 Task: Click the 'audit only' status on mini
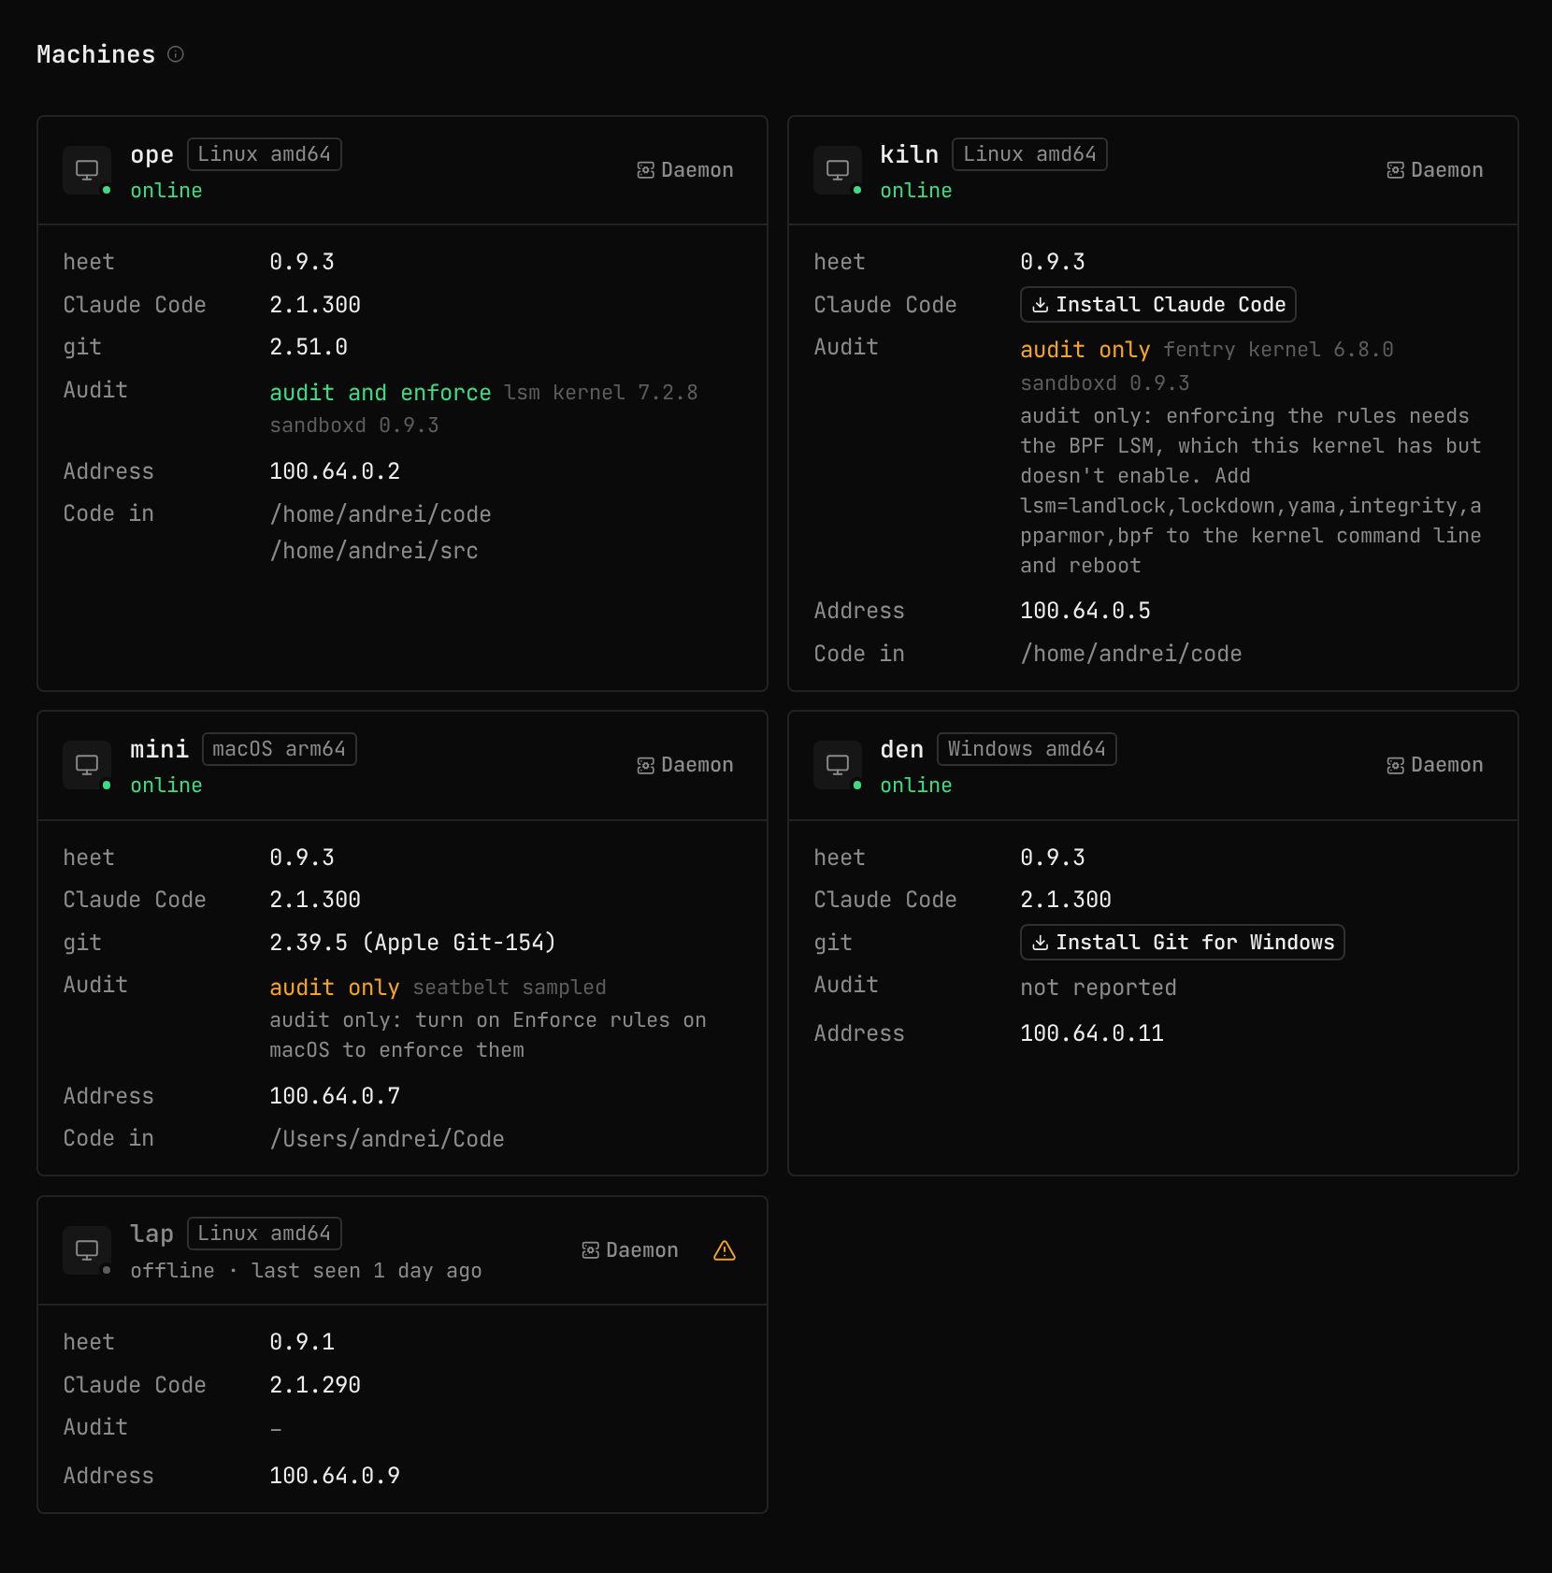[335, 988]
